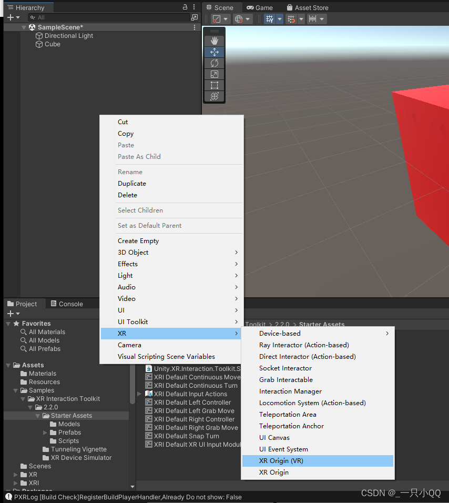Open the Asset Store tab
The image size is (449, 503).
tap(308, 7)
